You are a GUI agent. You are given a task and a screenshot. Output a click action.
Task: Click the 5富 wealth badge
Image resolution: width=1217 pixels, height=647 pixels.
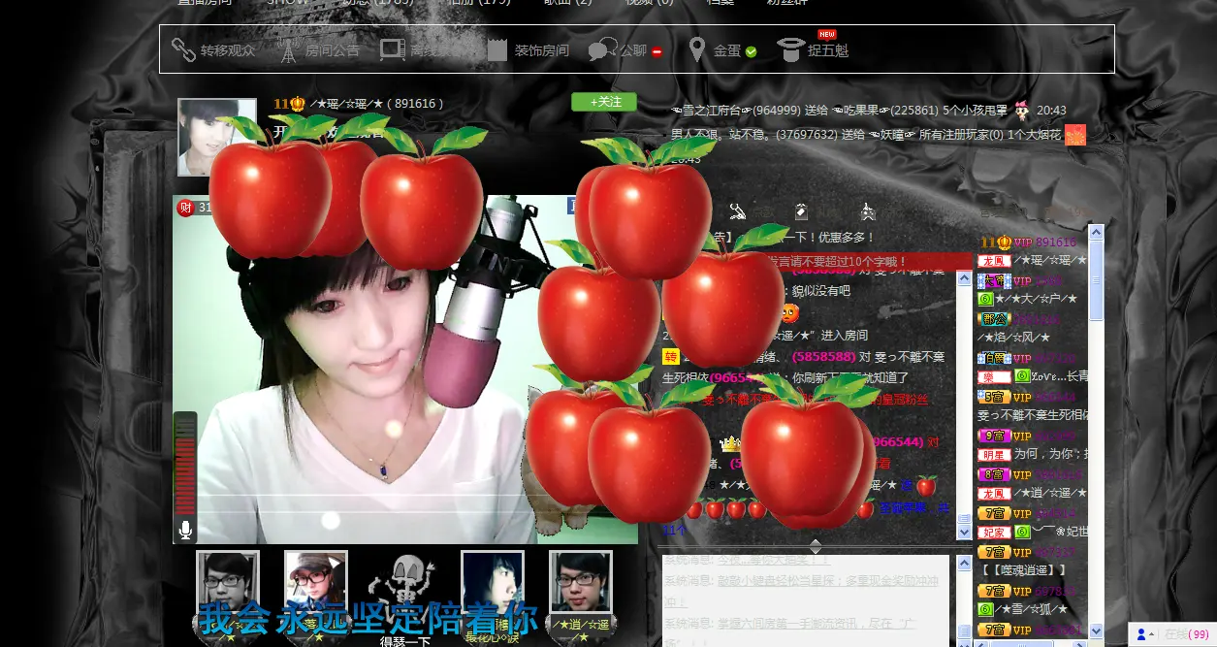pos(994,397)
